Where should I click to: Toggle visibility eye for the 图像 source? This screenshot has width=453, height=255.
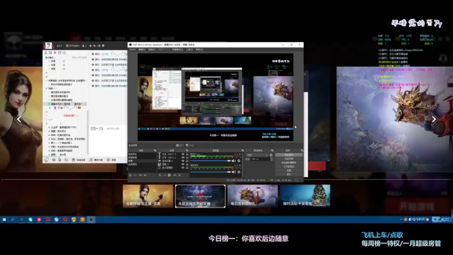pos(183,164)
